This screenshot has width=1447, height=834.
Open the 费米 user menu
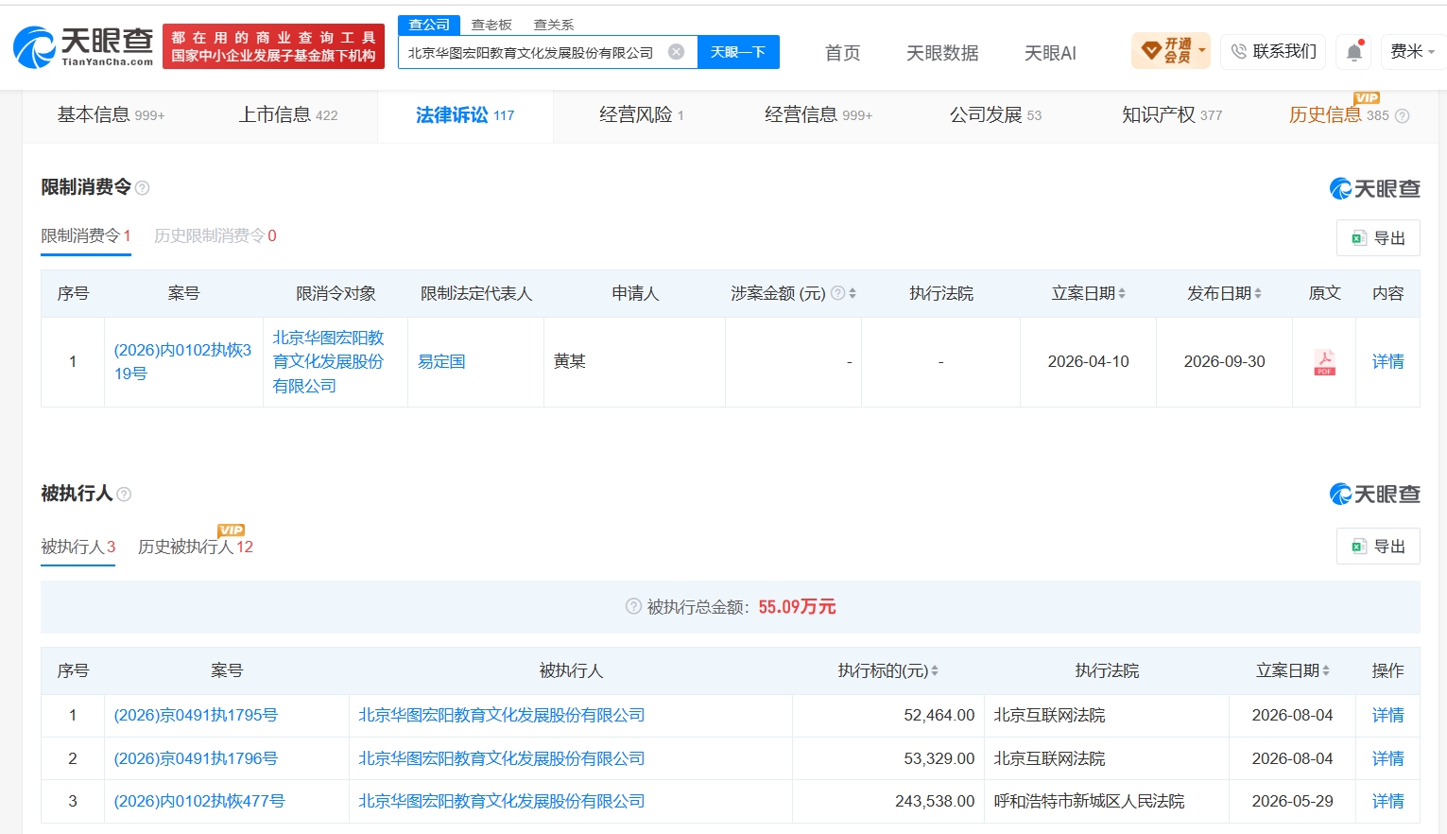(x=1412, y=51)
